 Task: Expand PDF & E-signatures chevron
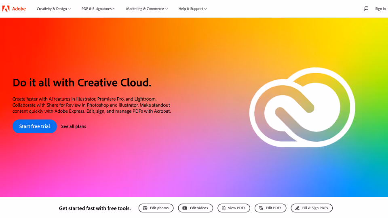pyautogui.click(x=114, y=9)
